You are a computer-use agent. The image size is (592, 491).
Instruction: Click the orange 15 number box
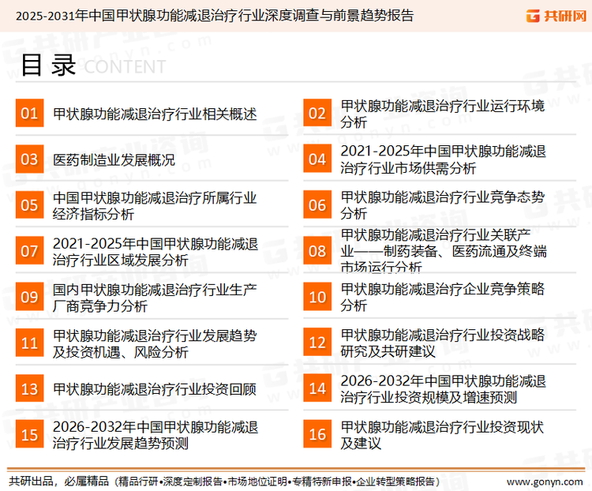[29, 434]
